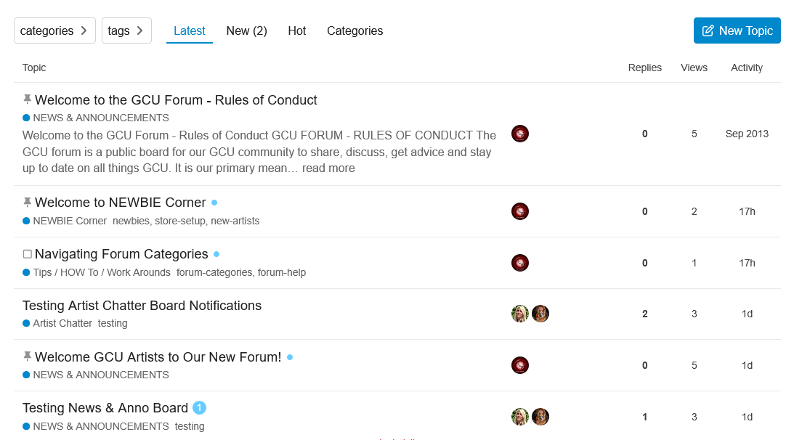Viewport: 794px width, 440px height.
Task: Sort topics by the Activity column header
Action: pos(746,68)
